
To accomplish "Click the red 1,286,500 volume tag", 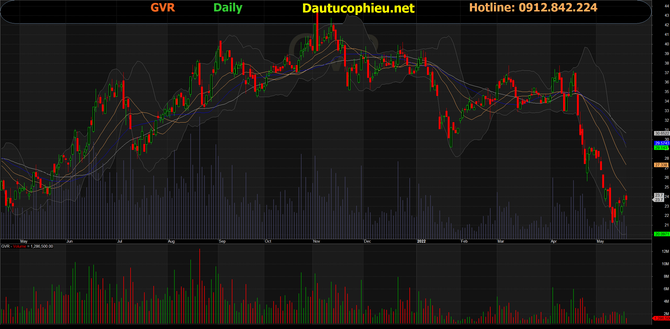I will 661,318.
